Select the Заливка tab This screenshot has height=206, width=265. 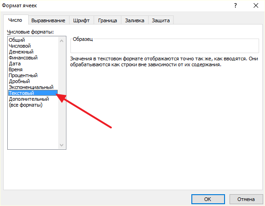[x=135, y=20]
